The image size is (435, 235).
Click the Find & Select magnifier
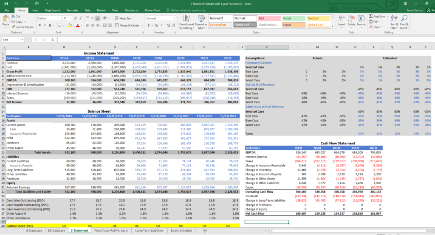click(404, 19)
